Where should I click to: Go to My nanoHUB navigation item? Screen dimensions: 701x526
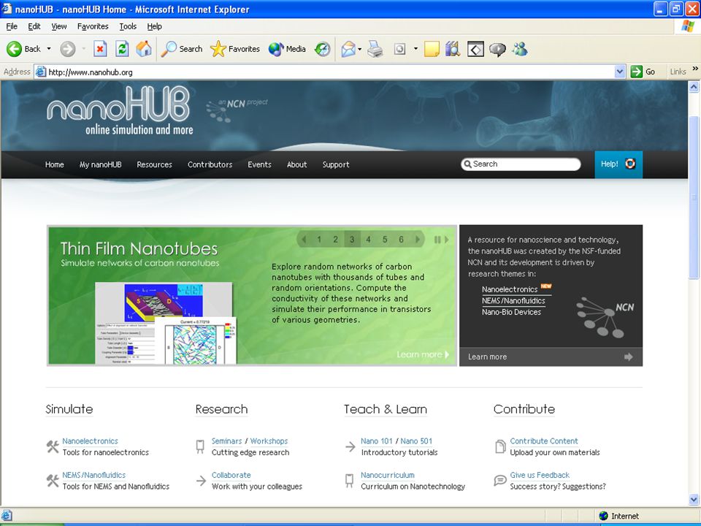click(x=100, y=164)
